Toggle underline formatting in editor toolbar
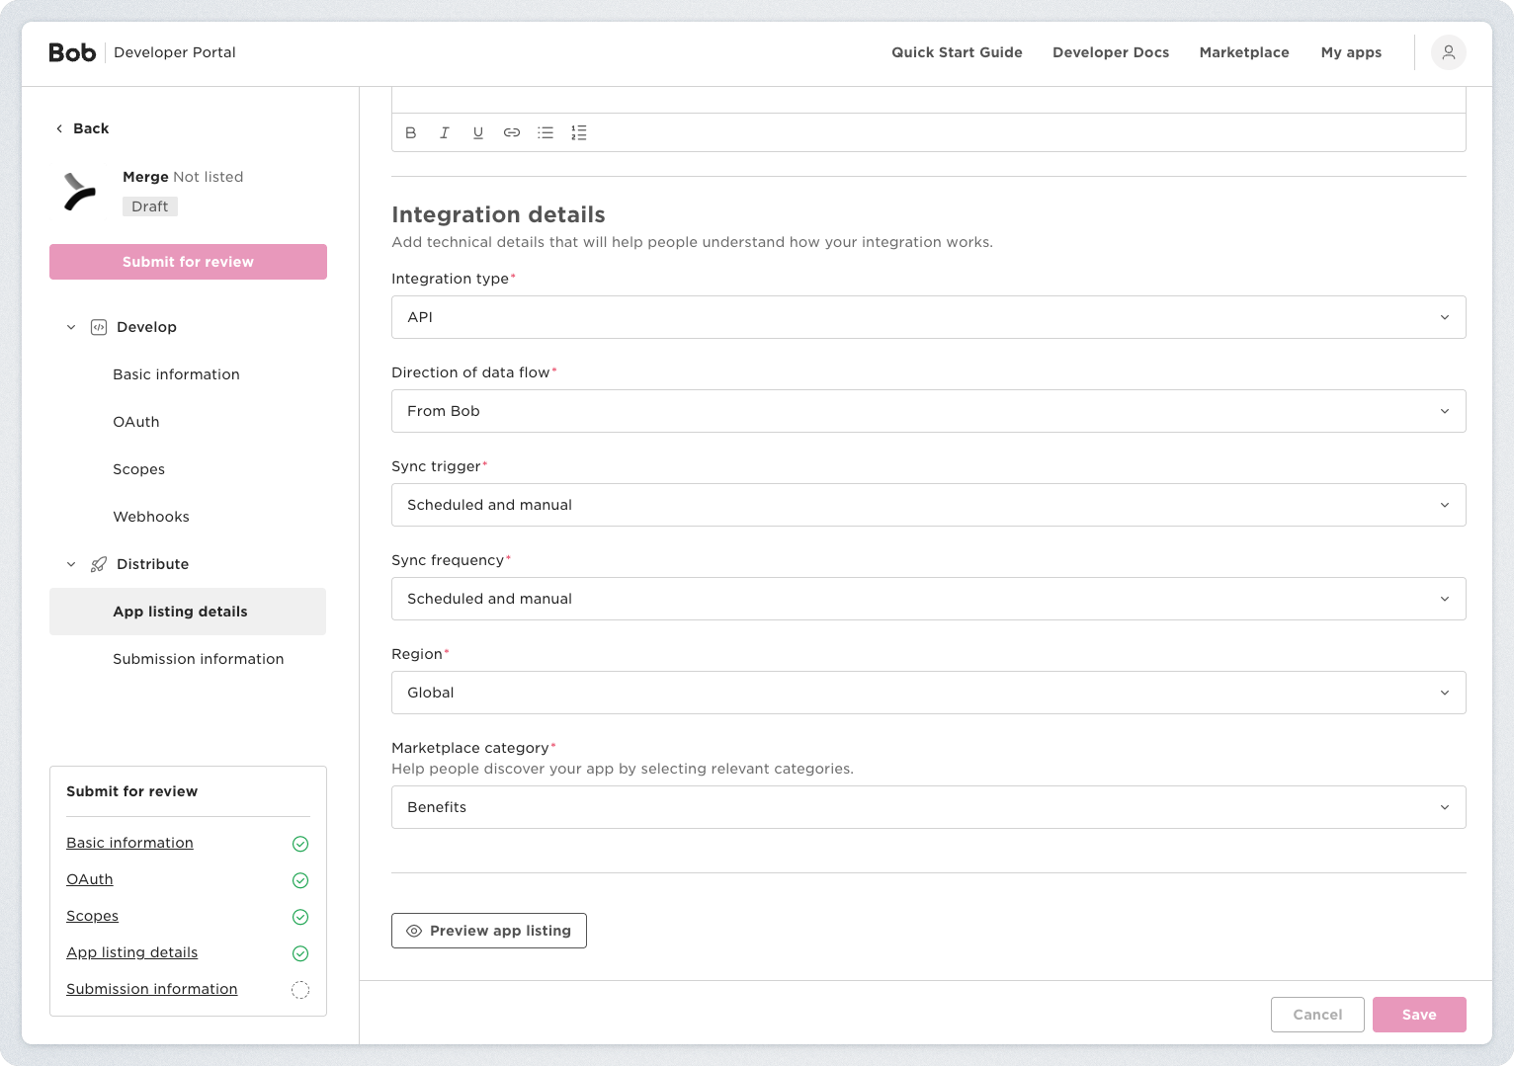The width and height of the screenshot is (1514, 1066). click(x=478, y=132)
